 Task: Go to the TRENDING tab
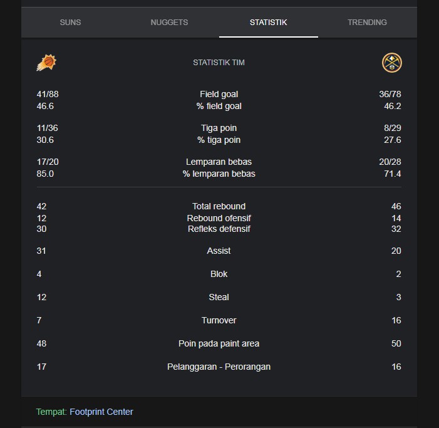pyautogui.click(x=367, y=23)
